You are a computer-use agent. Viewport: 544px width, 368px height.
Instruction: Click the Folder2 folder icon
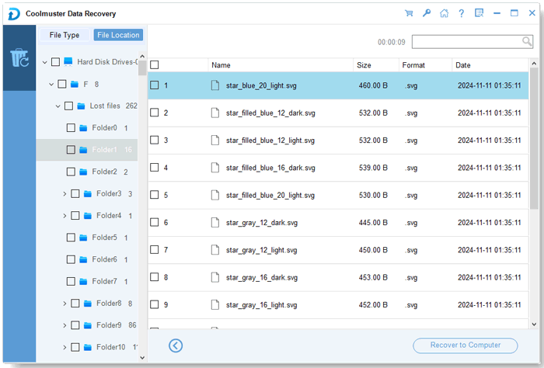tap(83, 172)
